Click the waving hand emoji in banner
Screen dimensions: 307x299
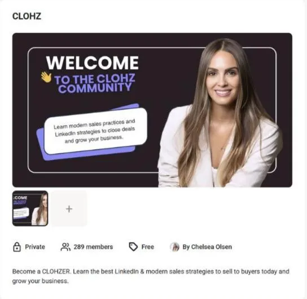tap(46, 77)
